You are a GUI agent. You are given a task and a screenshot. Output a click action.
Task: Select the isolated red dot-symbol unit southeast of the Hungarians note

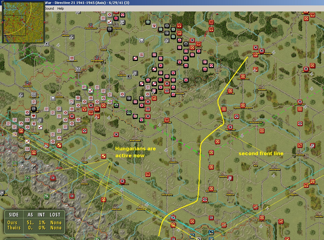coord(148,174)
